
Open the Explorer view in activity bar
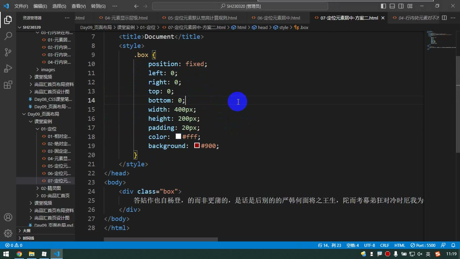tap(8, 20)
